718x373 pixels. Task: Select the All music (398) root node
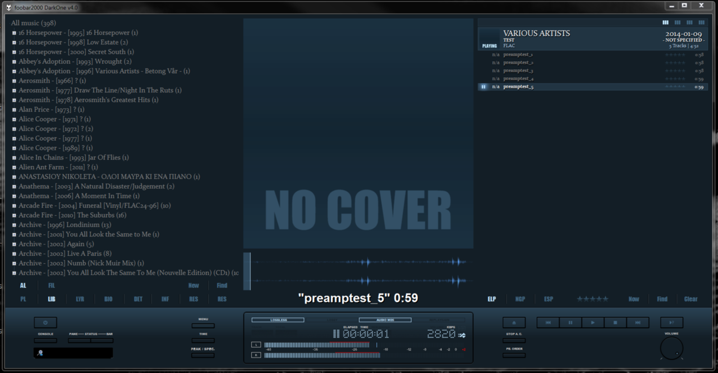pos(33,23)
